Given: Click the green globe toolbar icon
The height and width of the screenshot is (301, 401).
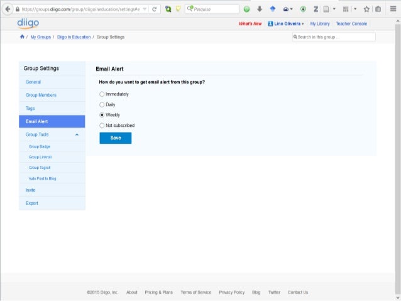Looking at the screenshot, I should click(x=246, y=9).
